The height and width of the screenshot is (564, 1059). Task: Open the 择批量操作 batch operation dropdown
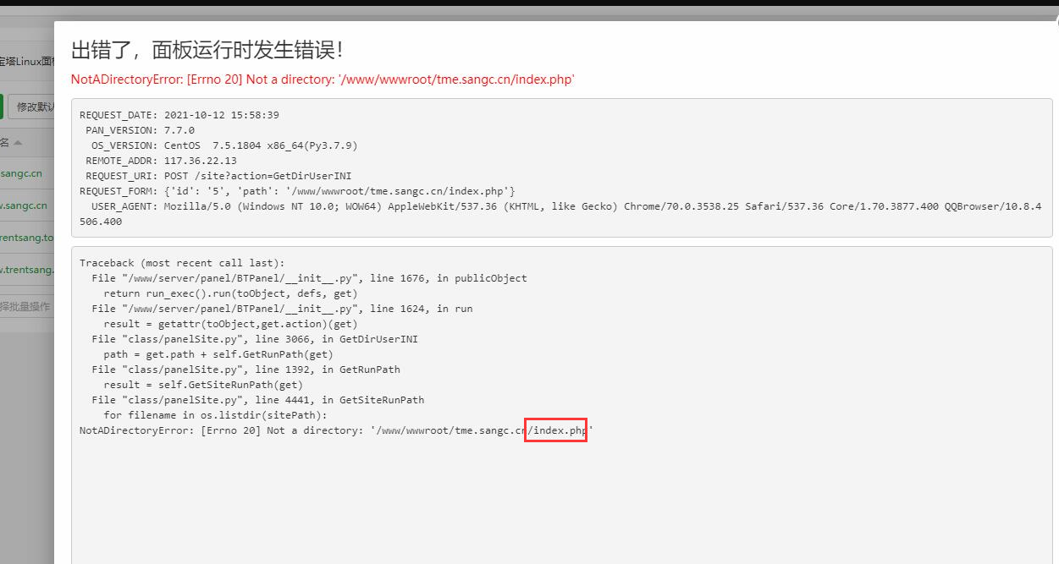pyautogui.click(x=25, y=306)
